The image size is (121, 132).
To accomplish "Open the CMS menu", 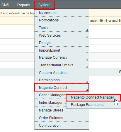I will coord(5,5).
